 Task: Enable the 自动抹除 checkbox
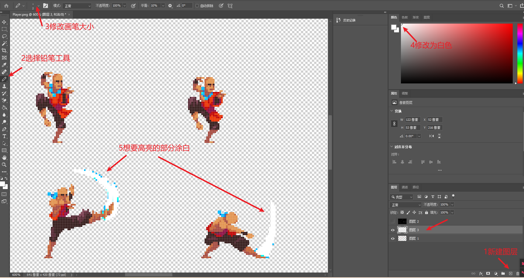coord(197,6)
